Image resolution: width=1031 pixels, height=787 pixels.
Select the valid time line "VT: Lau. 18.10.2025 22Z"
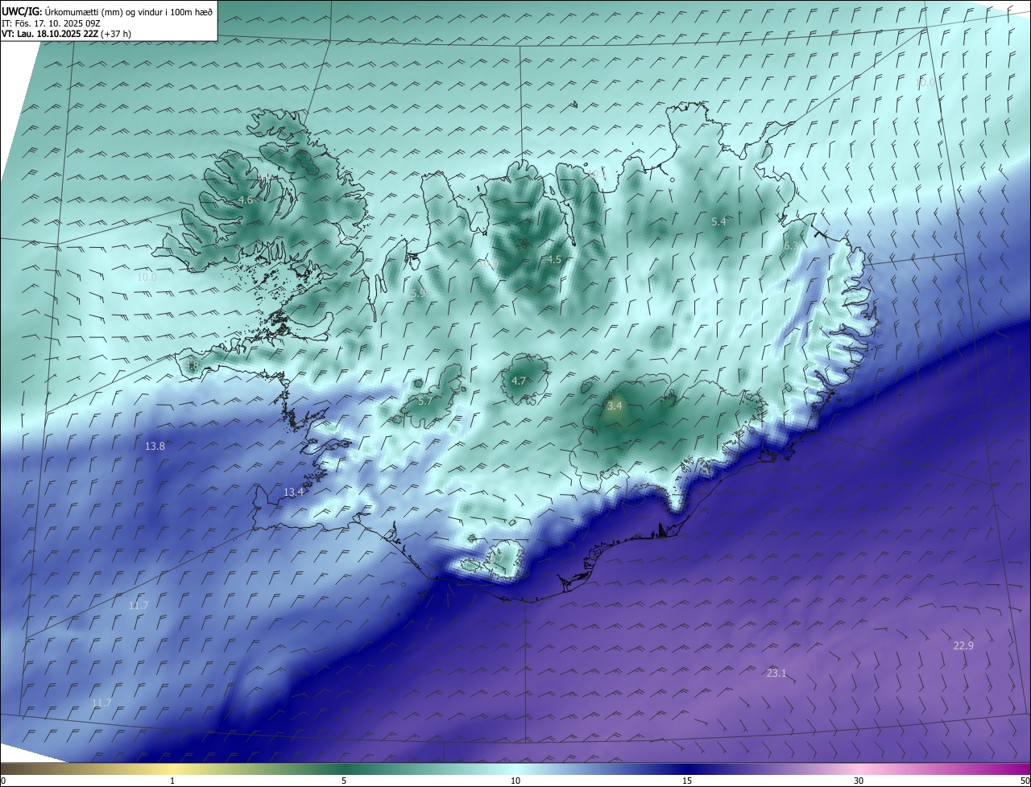50,34
